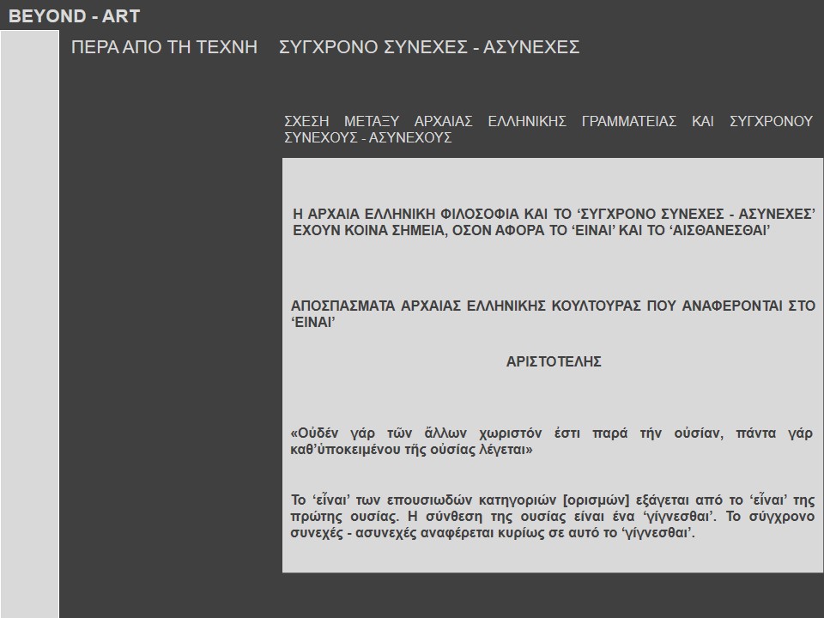
Task: Click the BEYOND - ART site title
Action: [74, 16]
